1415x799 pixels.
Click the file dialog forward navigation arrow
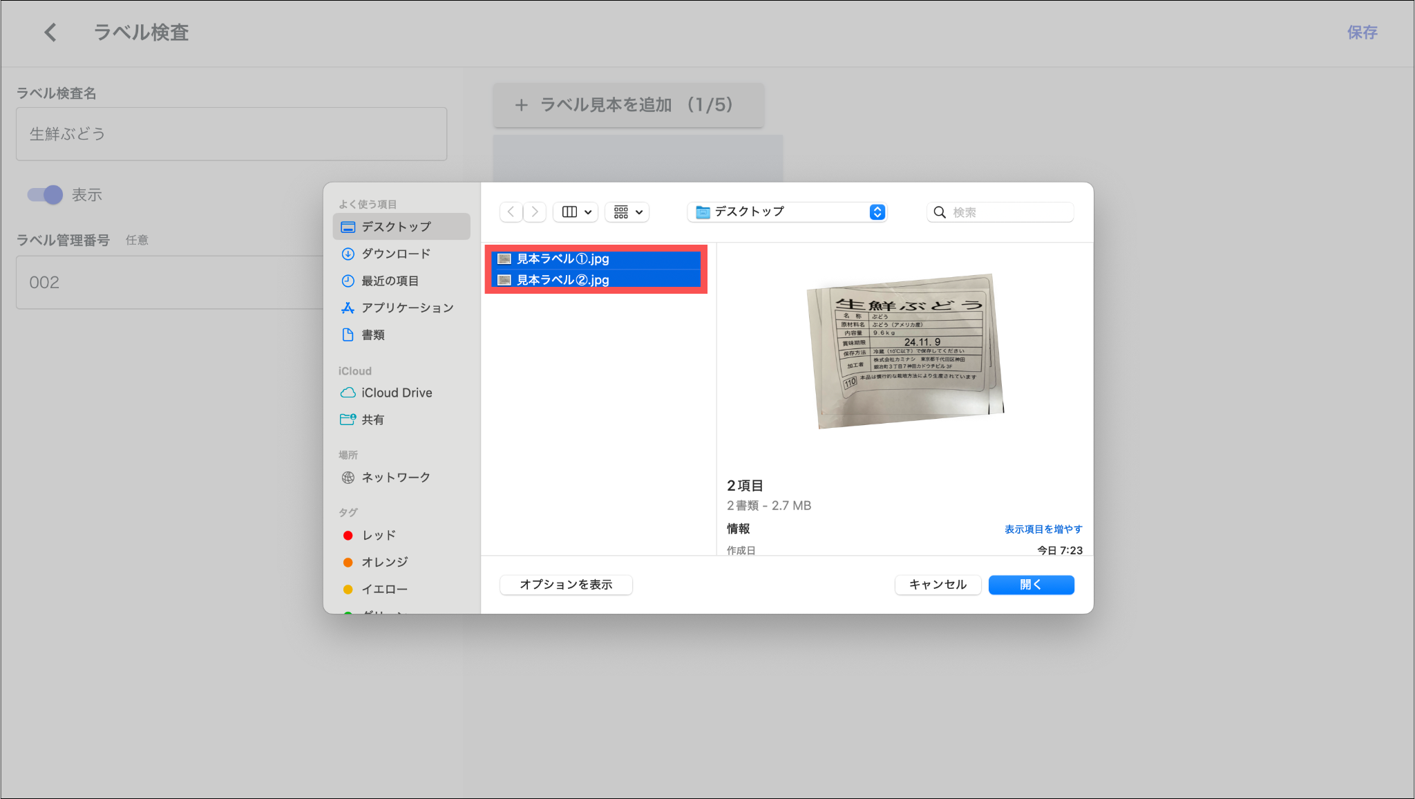535,212
